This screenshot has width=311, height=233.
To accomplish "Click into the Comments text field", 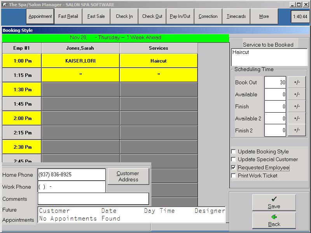I will coord(93,199).
